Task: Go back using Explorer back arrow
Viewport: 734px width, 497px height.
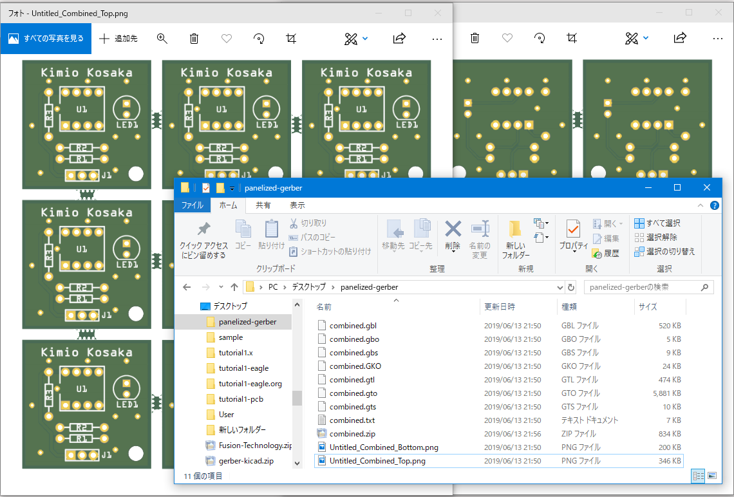Action: pyautogui.click(x=187, y=287)
